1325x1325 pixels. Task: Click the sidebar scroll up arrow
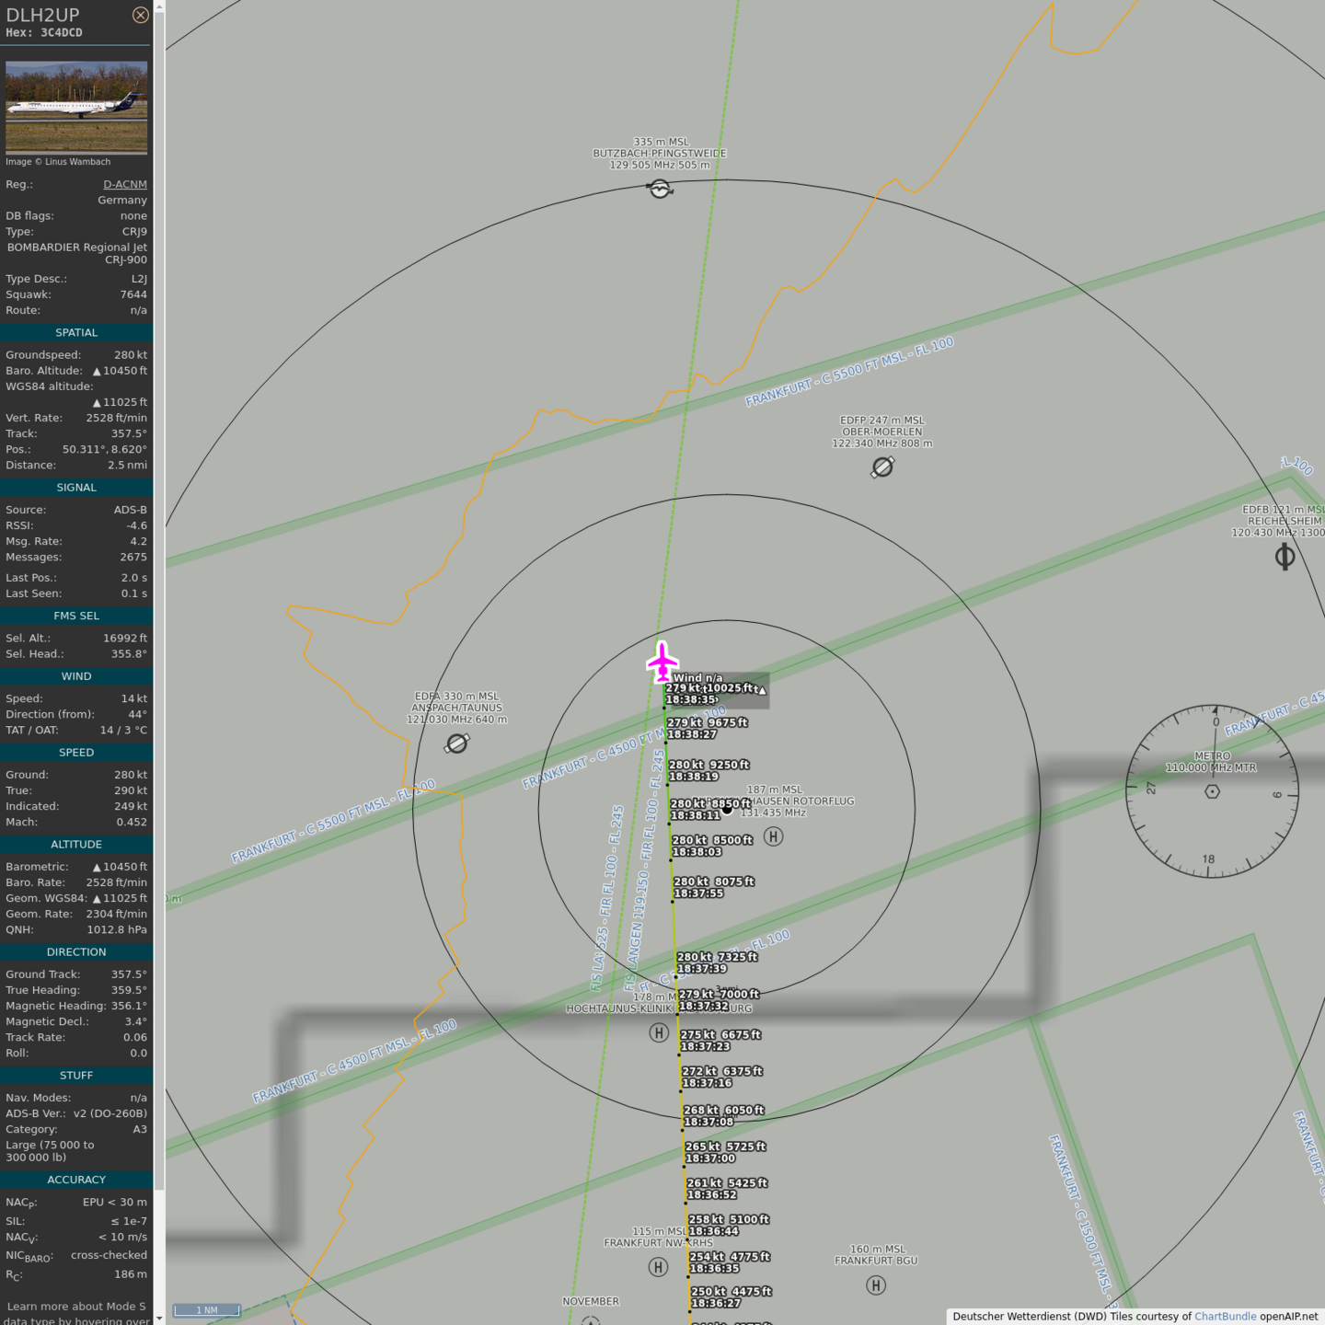(x=159, y=6)
